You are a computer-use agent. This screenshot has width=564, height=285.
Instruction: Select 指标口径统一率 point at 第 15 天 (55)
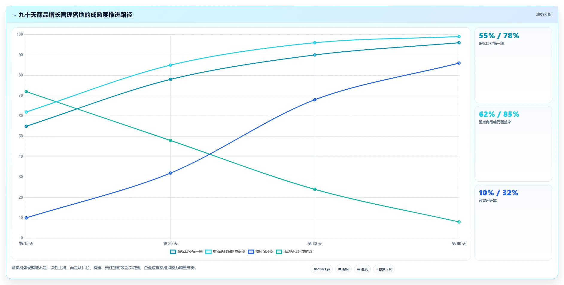tap(26, 126)
